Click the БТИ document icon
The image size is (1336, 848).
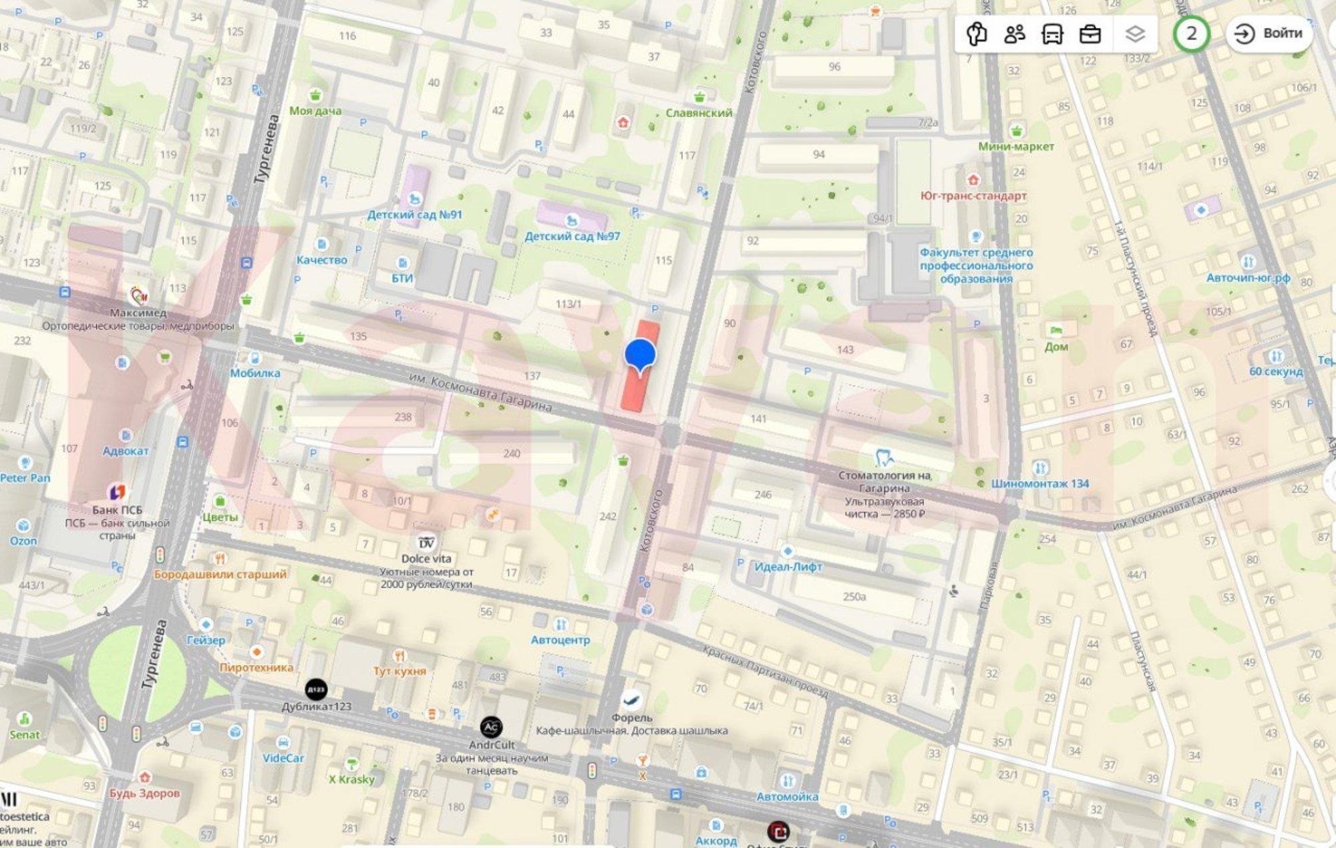click(402, 263)
